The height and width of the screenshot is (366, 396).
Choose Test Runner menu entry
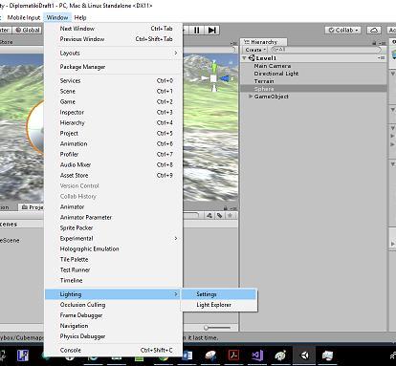114,269
